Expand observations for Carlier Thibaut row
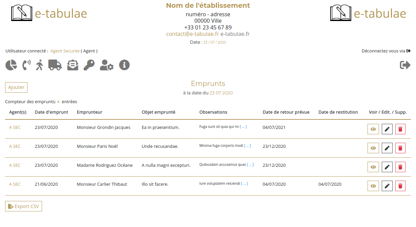 [x=244, y=184]
